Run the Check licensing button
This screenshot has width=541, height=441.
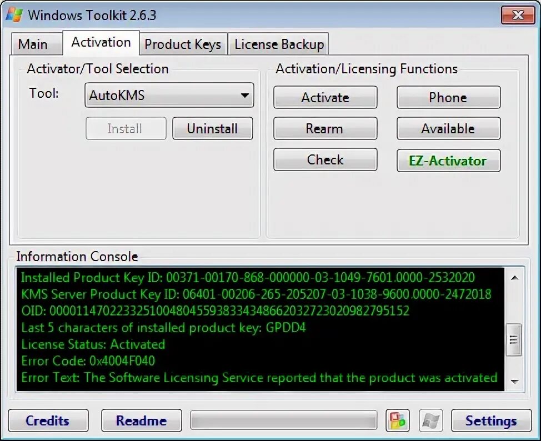point(325,159)
